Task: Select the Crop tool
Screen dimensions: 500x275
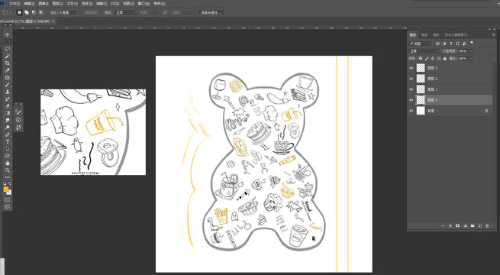Action: click(x=8, y=63)
